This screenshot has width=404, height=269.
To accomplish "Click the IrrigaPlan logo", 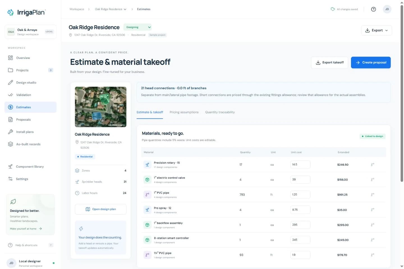I will (26, 12).
